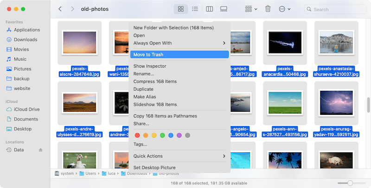This screenshot has height=188, width=371.
Task: Choose Set Desktop Picture
Action: tap(179, 168)
